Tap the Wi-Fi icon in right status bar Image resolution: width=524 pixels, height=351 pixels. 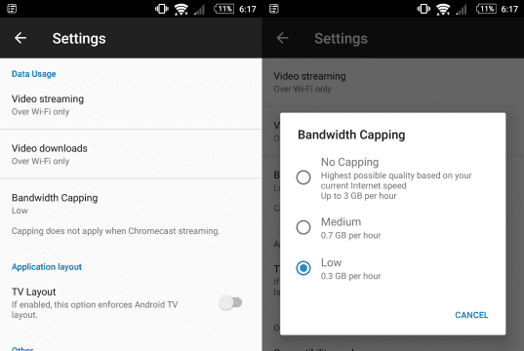click(443, 9)
